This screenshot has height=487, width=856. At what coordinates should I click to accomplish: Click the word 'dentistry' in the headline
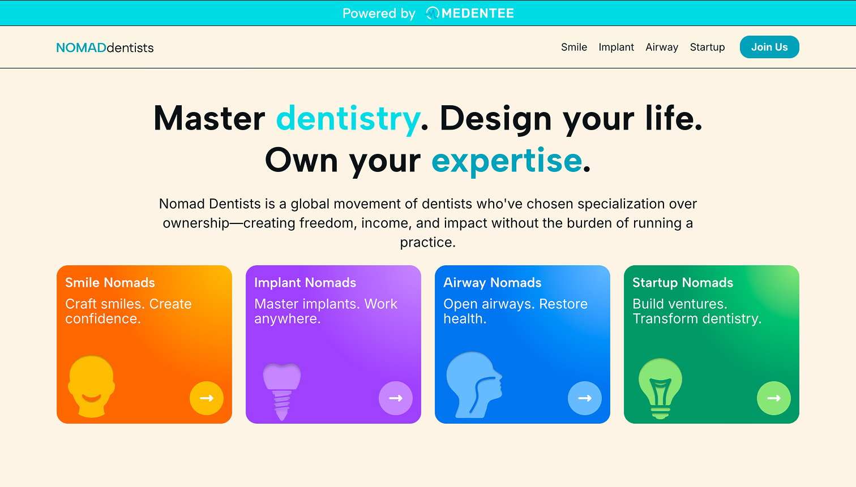click(348, 118)
